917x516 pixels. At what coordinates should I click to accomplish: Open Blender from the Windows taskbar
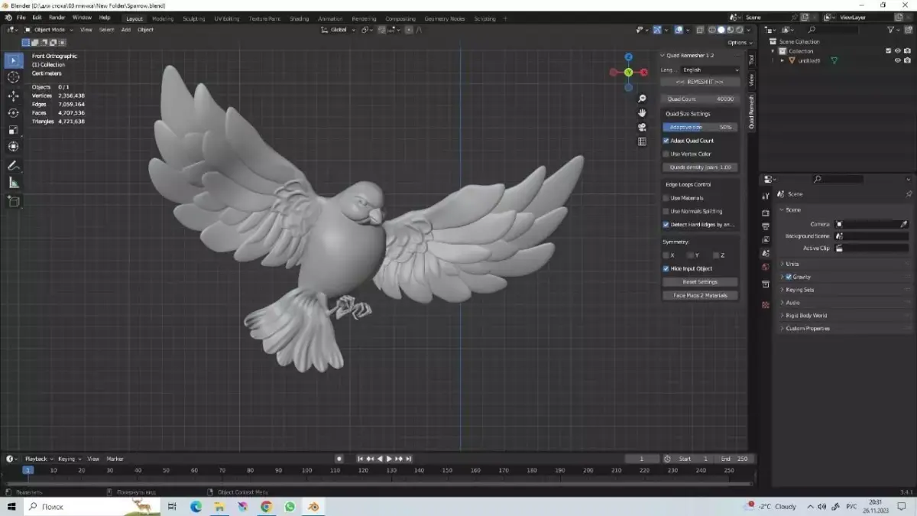(x=313, y=506)
